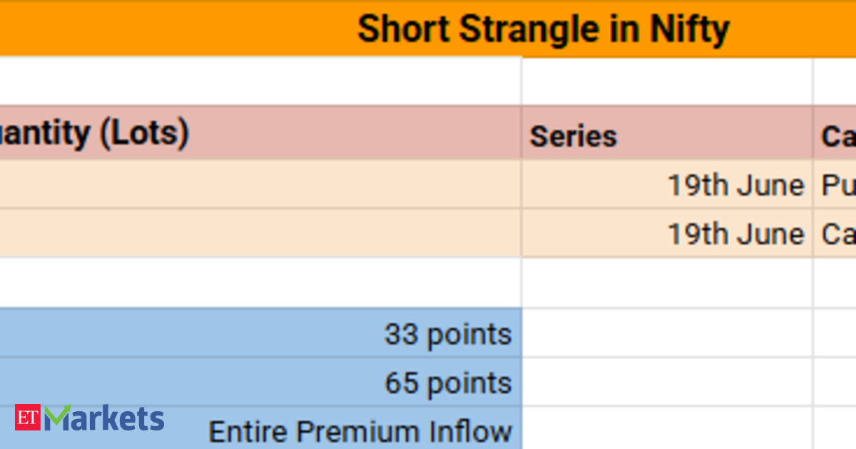Select the empty cell right of '33 points'
The width and height of the screenshot is (856, 449).
point(667,333)
